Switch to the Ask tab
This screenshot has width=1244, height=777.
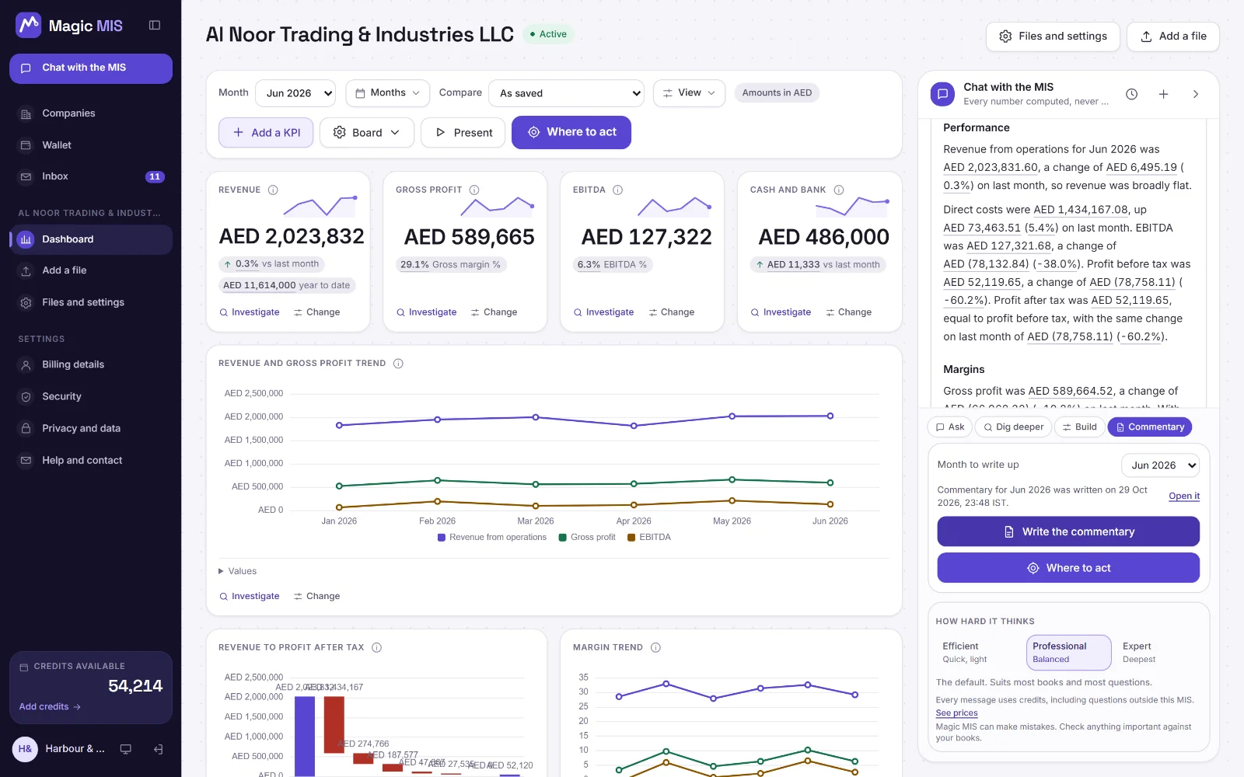pyautogui.click(x=950, y=427)
